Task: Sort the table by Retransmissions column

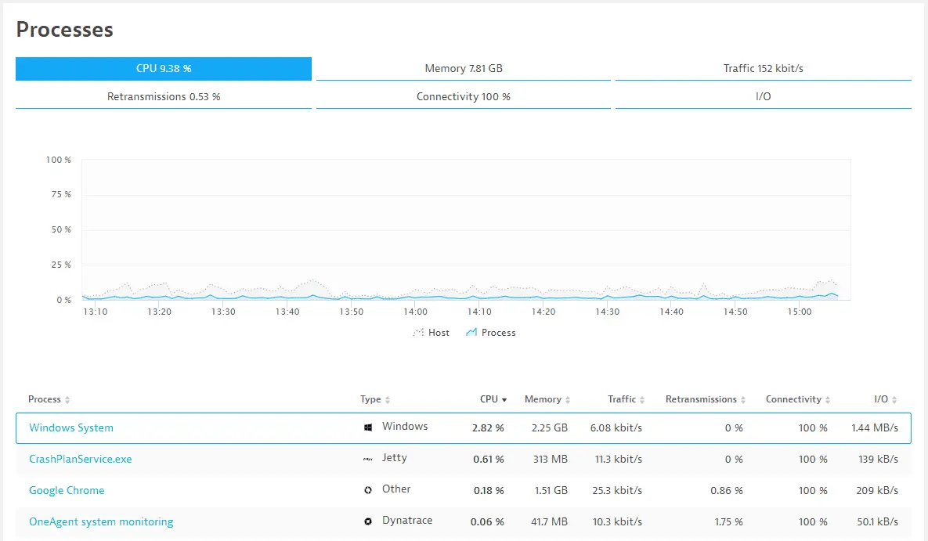Action: [706, 399]
